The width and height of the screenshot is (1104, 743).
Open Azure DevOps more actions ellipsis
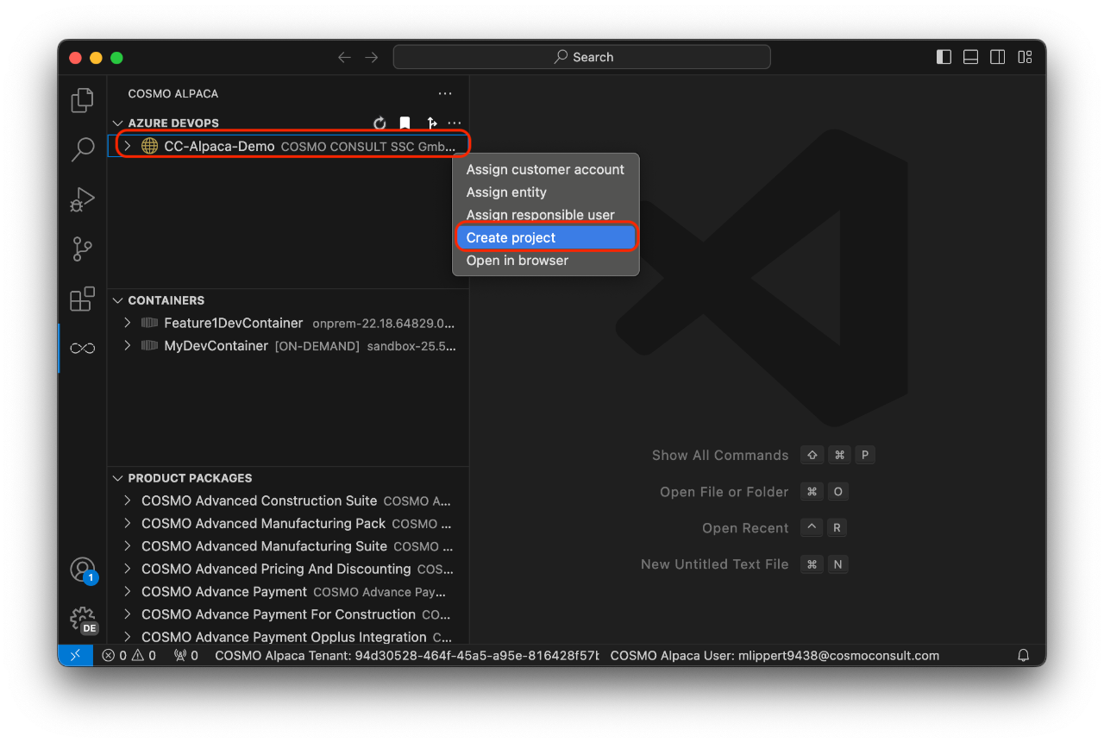[x=455, y=123]
